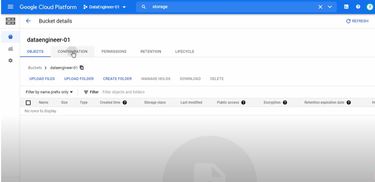This screenshot has width=375, height=182.
Task: Click the Buckets breadcrumb link
Action: click(35, 68)
